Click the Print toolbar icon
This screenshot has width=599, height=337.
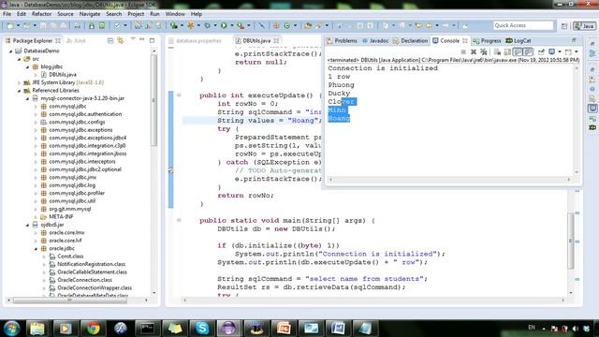[77, 25]
